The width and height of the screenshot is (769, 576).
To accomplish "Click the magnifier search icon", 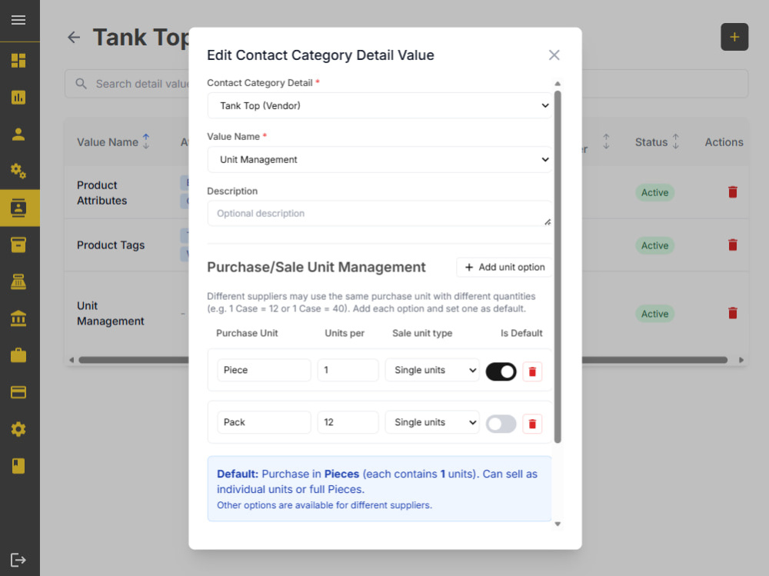I will point(81,84).
